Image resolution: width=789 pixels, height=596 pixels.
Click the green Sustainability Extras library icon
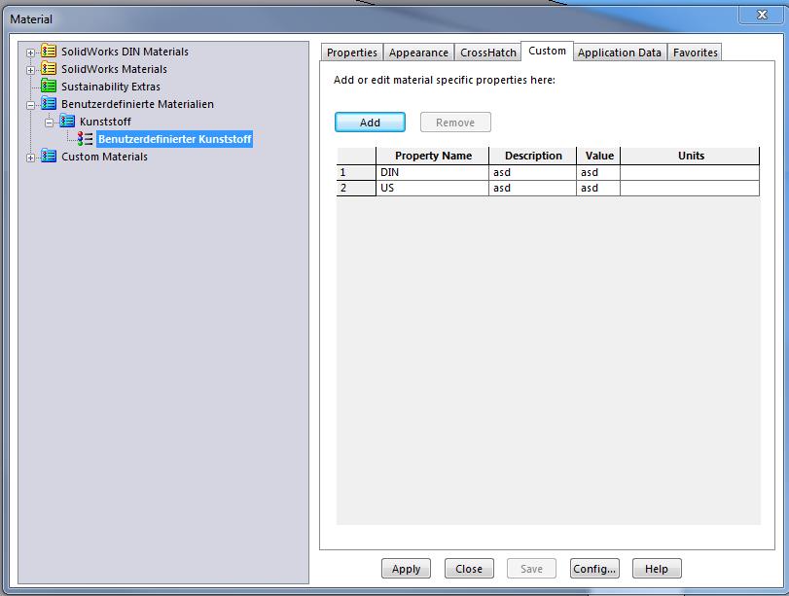[x=49, y=86]
